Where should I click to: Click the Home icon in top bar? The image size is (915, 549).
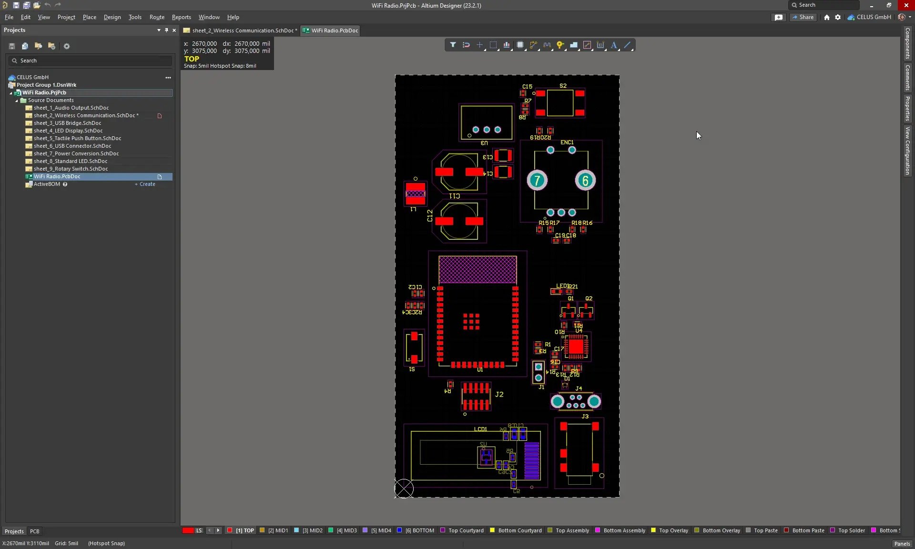[827, 17]
